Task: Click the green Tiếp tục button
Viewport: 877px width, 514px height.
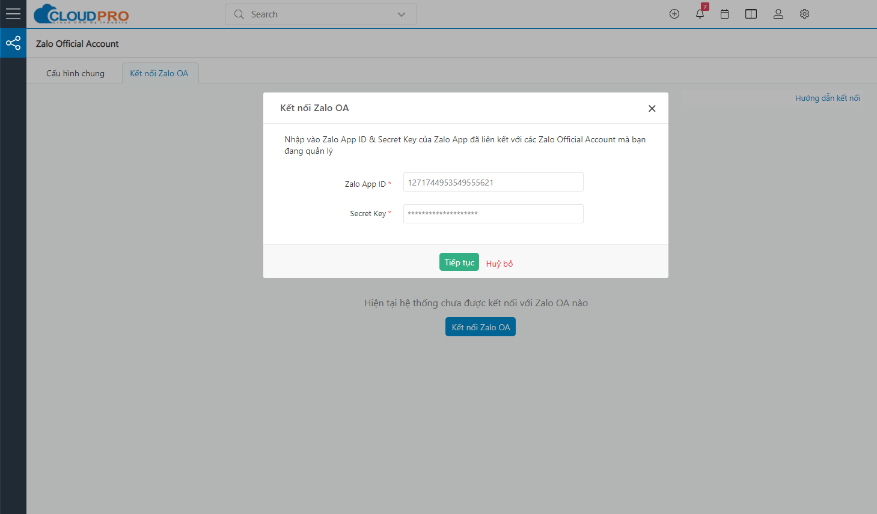Action: click(x=459, y=262)
